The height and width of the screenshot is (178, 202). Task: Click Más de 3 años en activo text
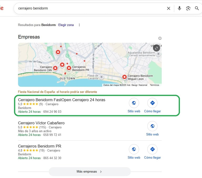35,131
